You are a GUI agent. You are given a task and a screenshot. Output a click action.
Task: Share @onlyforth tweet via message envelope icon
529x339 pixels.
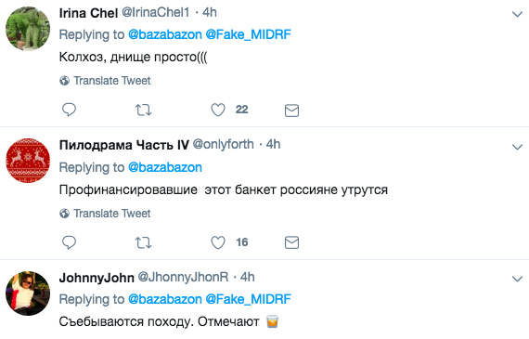(291, 242)
